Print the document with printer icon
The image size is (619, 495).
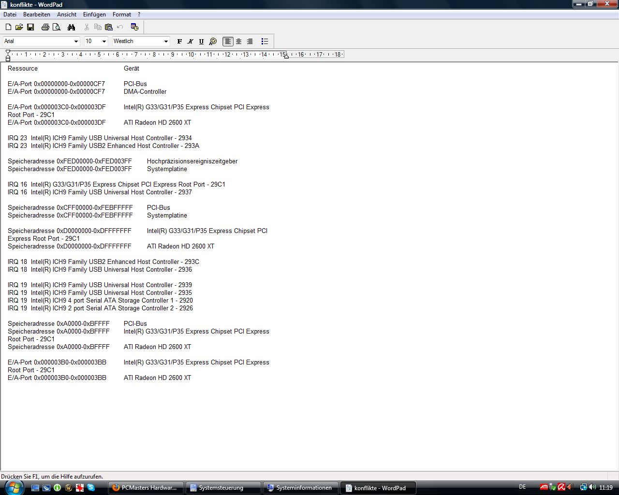point(45,27)
